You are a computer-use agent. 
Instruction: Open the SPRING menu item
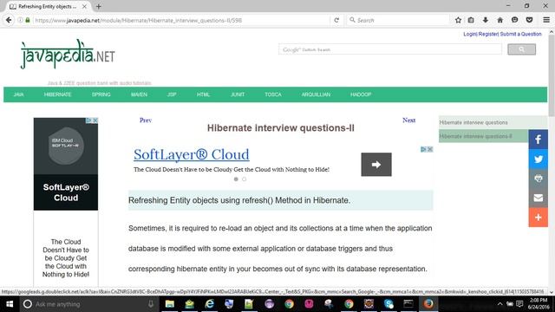101,94
